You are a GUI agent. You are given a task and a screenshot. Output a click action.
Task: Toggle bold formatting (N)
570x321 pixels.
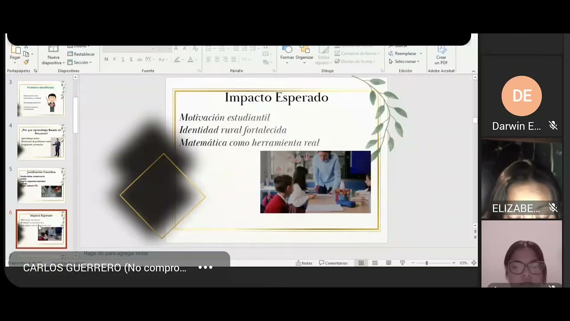(106, 59)
